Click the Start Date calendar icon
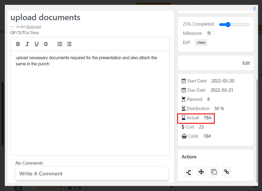Screen dimensions: 262x191 [x=184, y=81]
